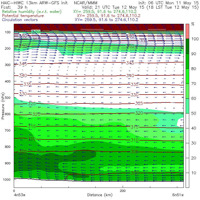Click the '600' pressure axis label
The width and height of the screenshot is (200, 200).
pyautogui.click(x=8, y=114)
